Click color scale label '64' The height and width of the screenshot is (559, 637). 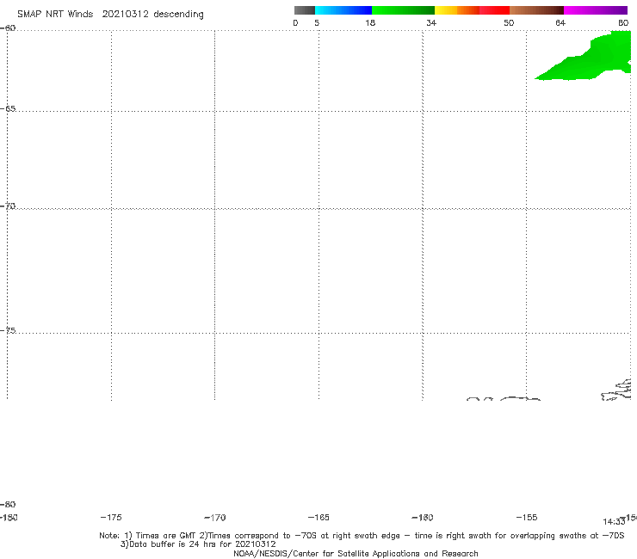pos(560,22)
